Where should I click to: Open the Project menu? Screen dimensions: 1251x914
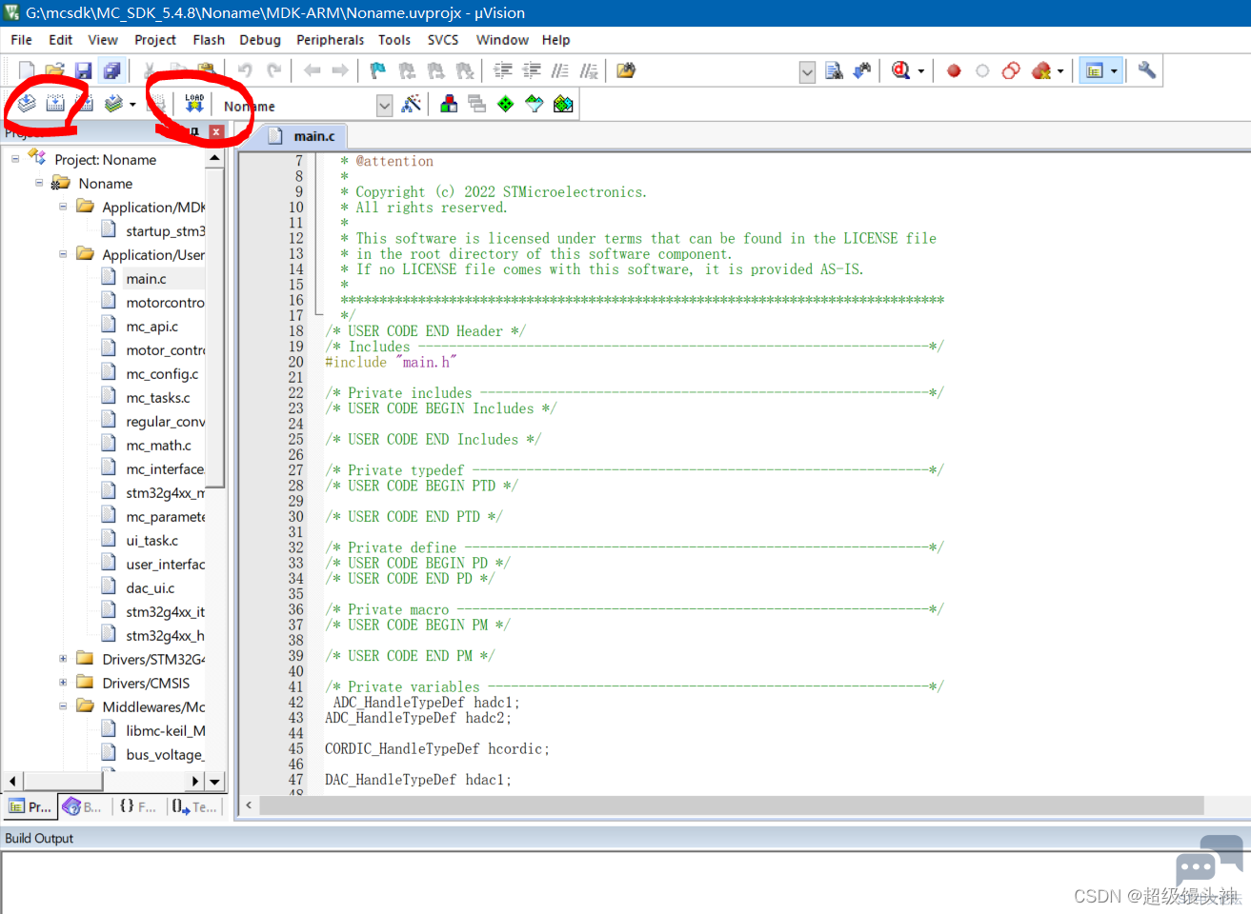coord(155,40)
